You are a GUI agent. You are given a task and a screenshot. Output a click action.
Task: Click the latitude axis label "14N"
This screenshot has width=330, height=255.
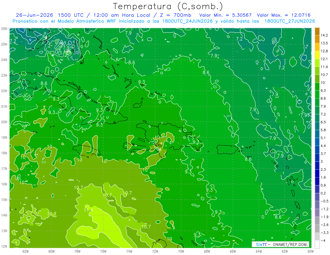pos(4,215)
